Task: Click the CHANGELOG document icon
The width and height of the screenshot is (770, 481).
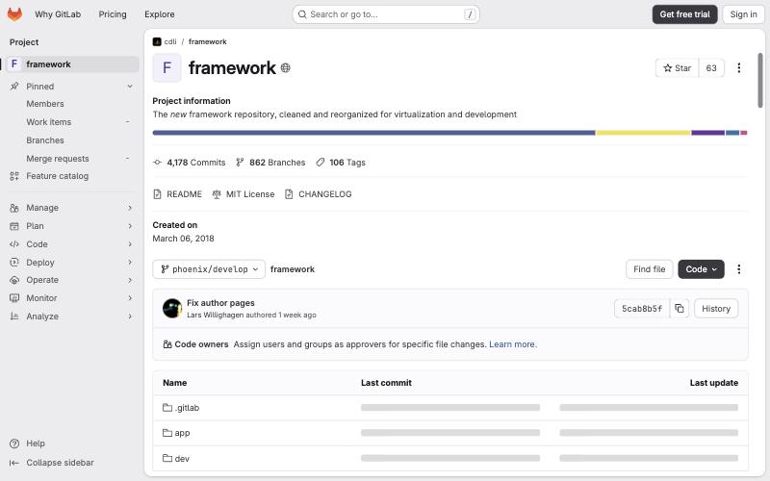Action: tap(289, 194)
